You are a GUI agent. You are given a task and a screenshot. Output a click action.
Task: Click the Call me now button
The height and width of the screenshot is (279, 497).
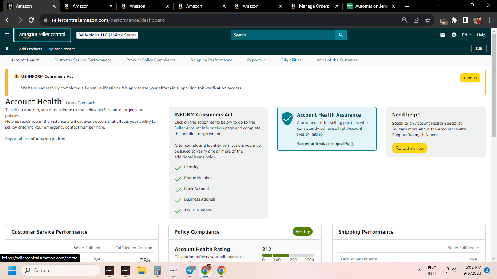(409, 148)
